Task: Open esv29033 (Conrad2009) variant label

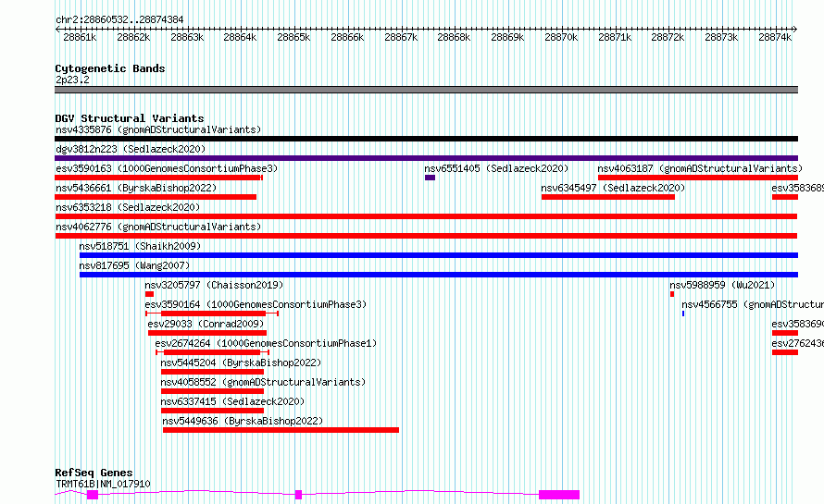Action: (206, 324)
